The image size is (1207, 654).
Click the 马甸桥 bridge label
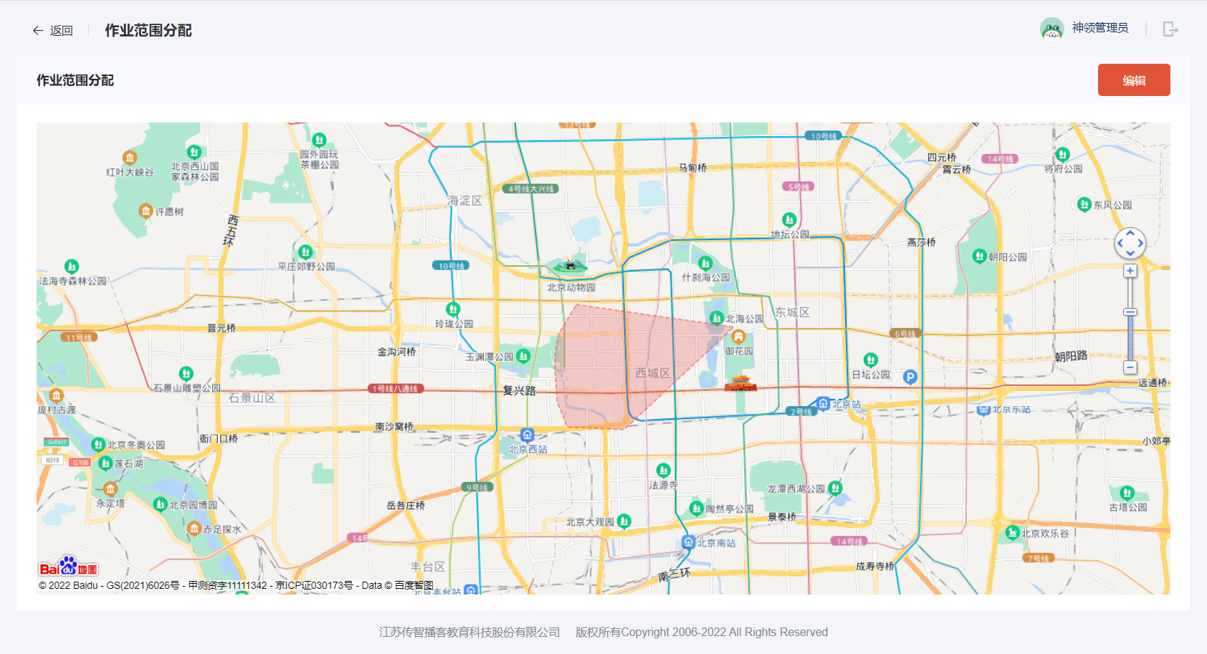692,168
